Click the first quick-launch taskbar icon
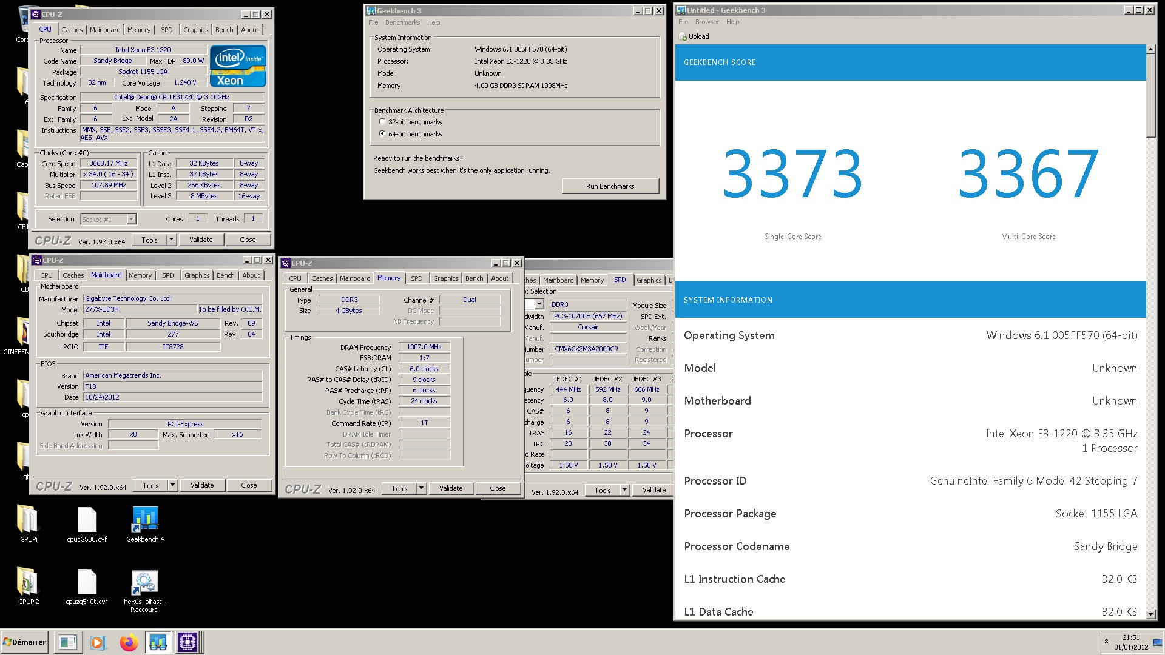The height and width of the screenshot is (655, 1165). pyautogui.click(x=68, y=642)
